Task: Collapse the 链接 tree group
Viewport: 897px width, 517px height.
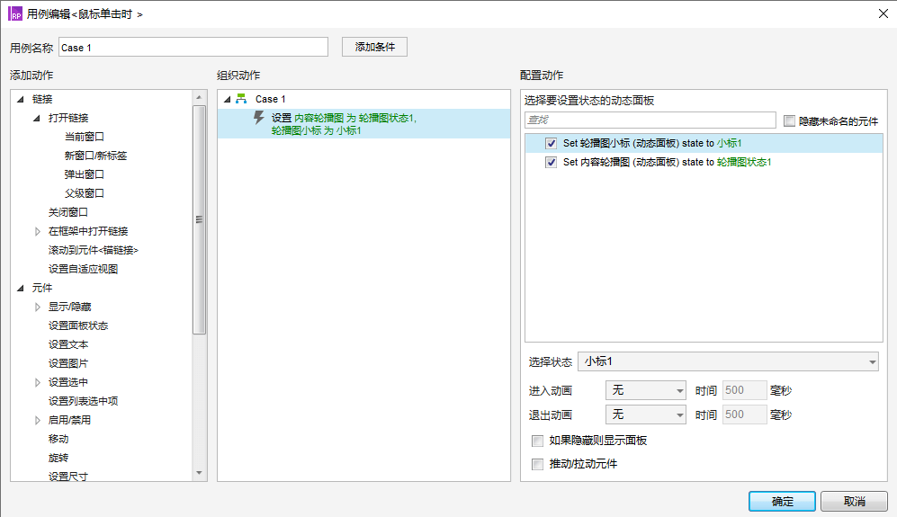Action: [x=21, y=99]
